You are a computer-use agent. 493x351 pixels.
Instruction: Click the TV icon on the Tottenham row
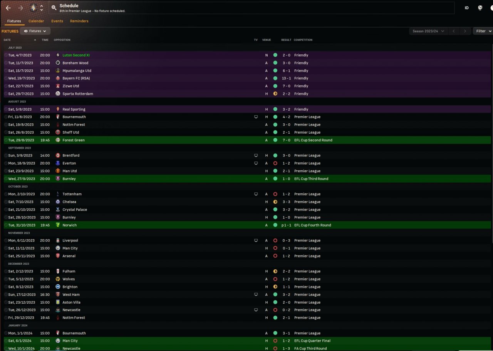[x=256, y=194]
